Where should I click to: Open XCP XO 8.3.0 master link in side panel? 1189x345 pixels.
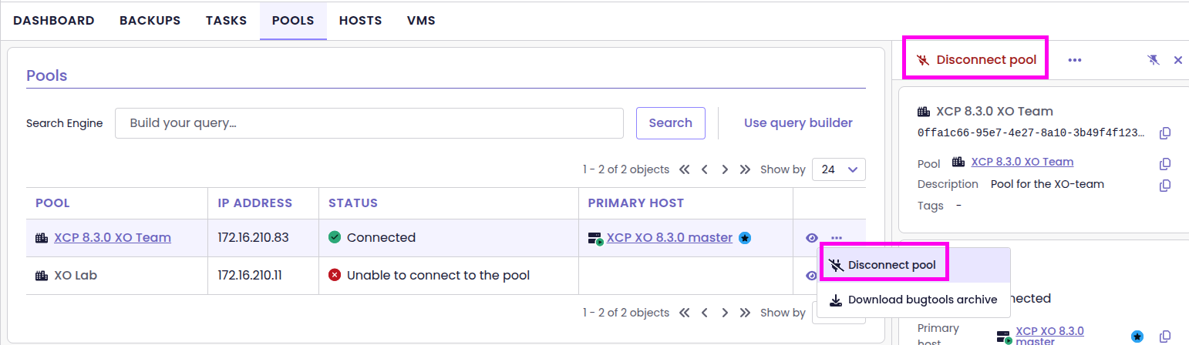(x=1049, y=336)
